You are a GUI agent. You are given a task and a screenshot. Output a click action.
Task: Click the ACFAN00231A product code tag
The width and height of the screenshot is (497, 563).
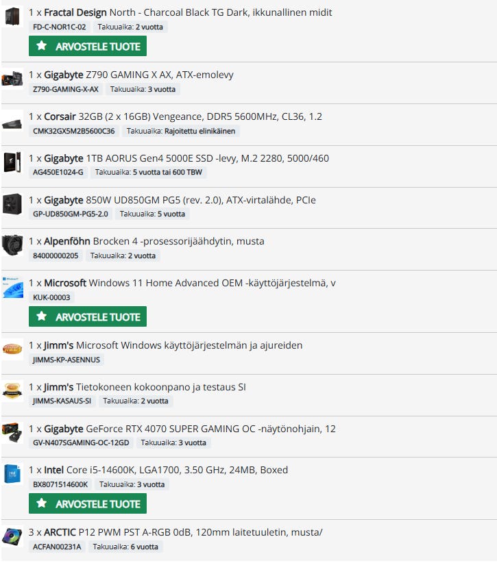[57, 547]
